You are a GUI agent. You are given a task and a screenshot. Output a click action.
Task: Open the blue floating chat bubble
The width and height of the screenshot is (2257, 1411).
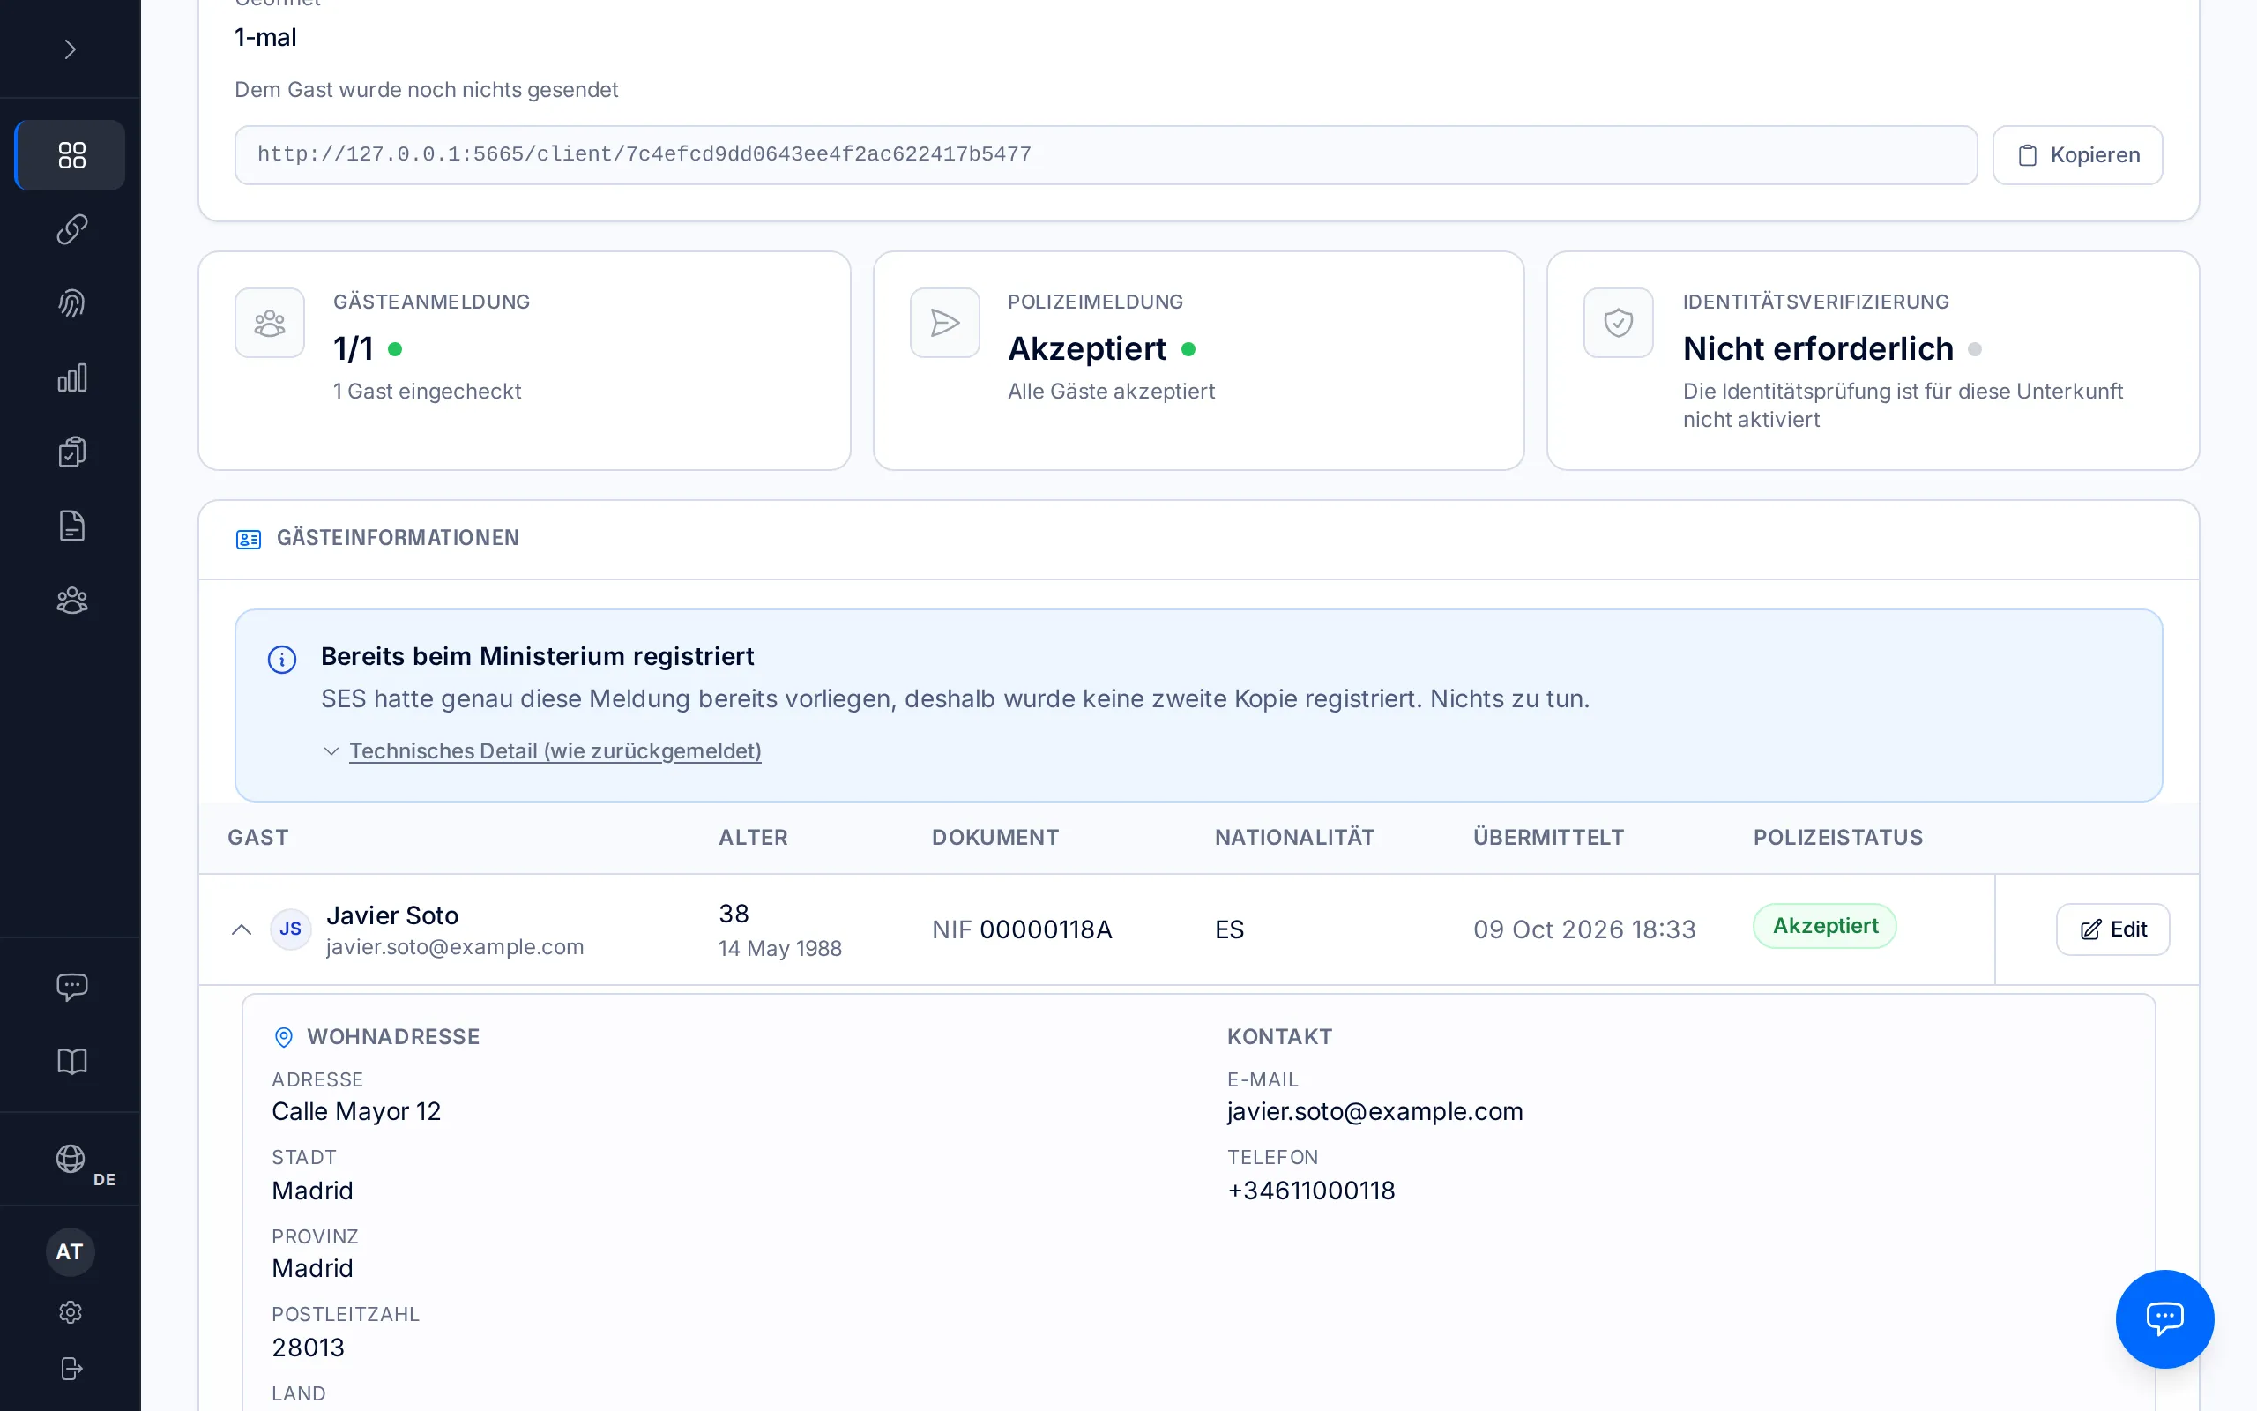click(x=2164, y=1318)
